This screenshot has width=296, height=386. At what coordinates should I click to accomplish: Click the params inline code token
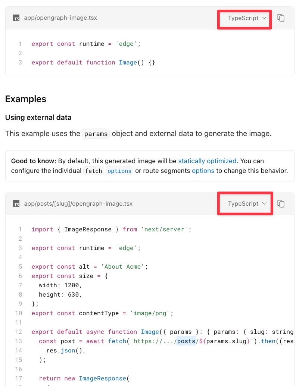pos(96,133)
